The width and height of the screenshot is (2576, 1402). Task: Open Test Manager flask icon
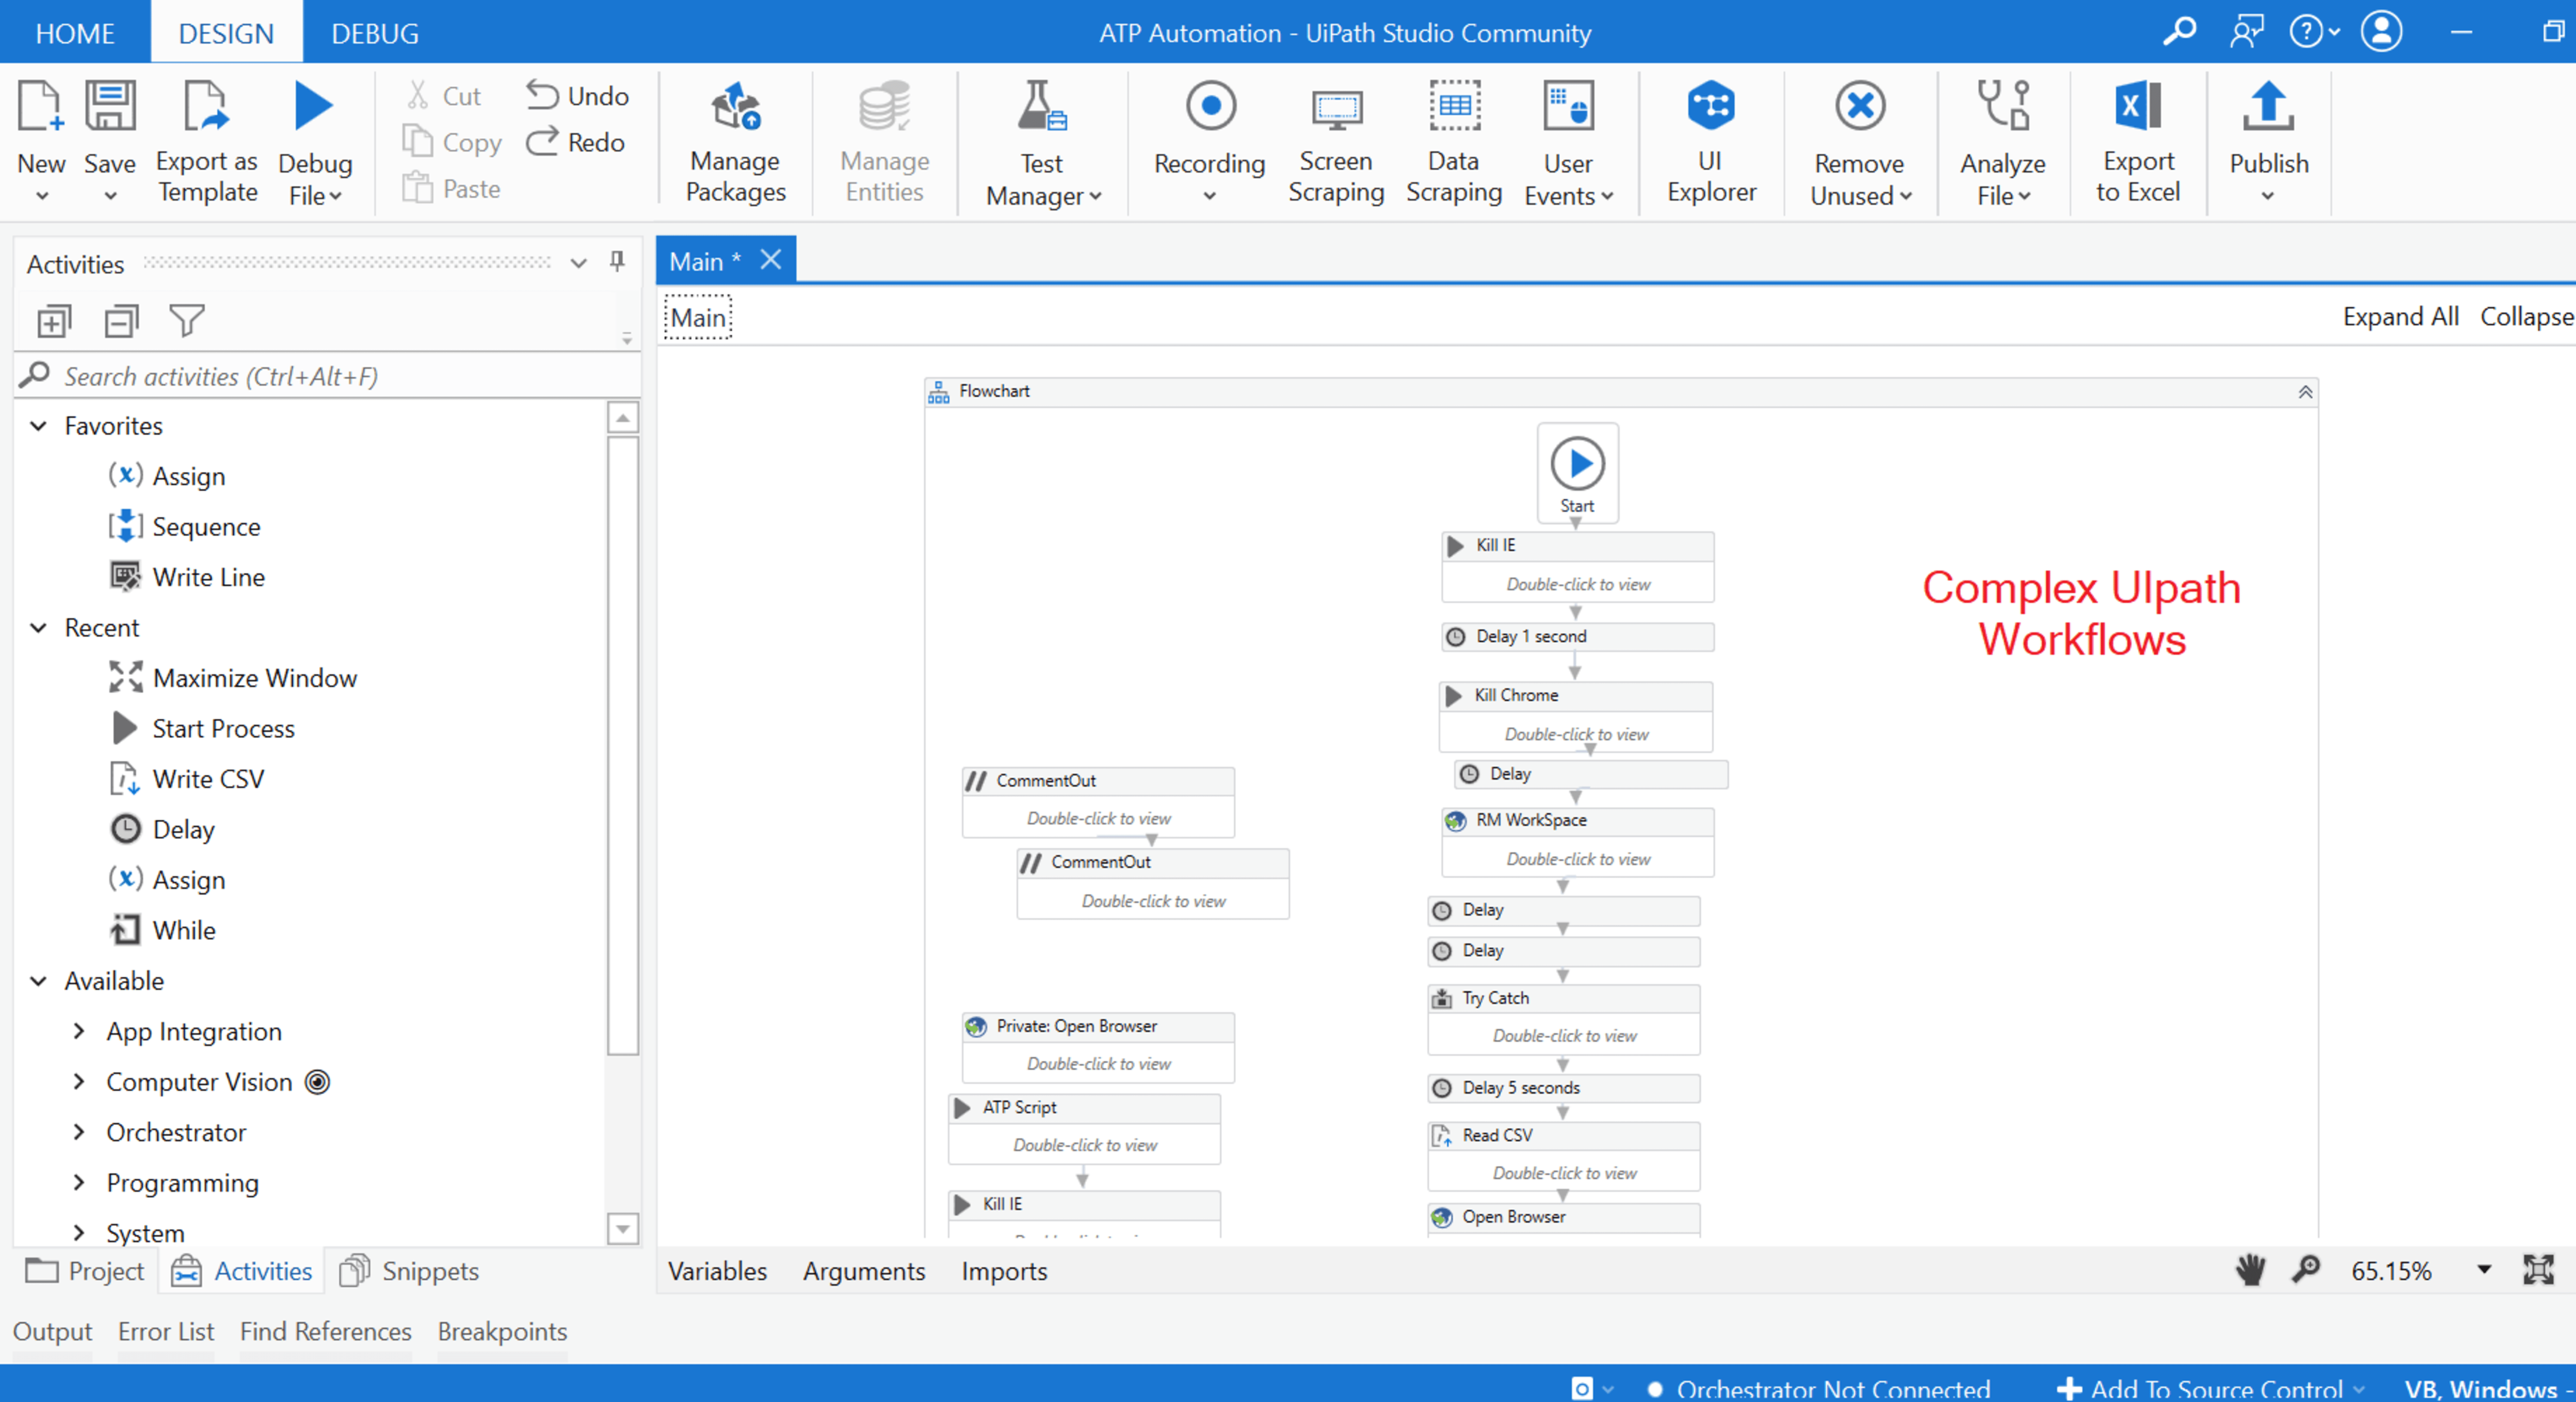tap(1041, 107)
